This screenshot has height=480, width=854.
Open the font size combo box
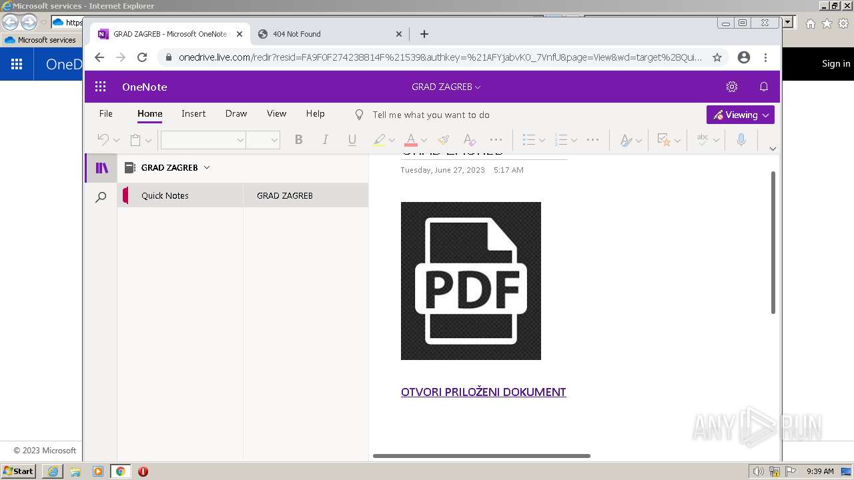263,140
